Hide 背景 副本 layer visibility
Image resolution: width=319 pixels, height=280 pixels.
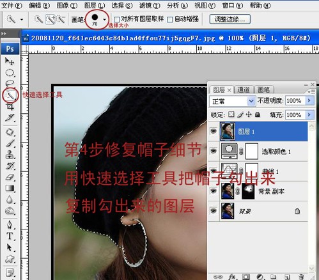(214, 191)
